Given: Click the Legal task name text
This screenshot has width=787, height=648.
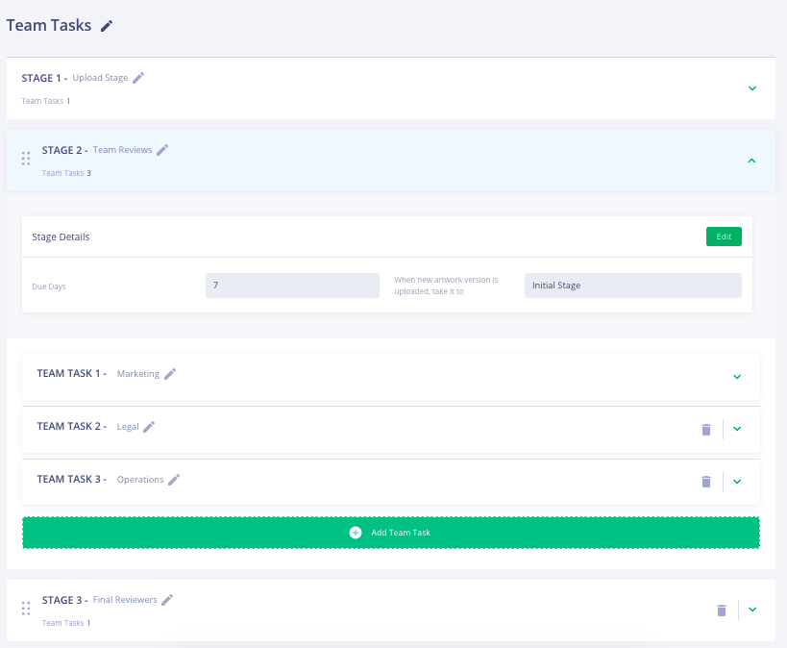Looking at the screenshot, I should [128, 427].
